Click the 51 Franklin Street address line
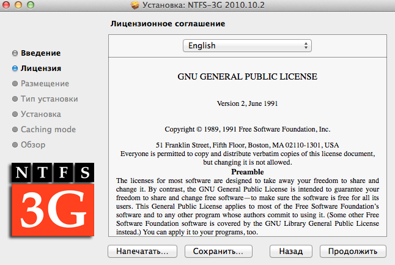 248,145
